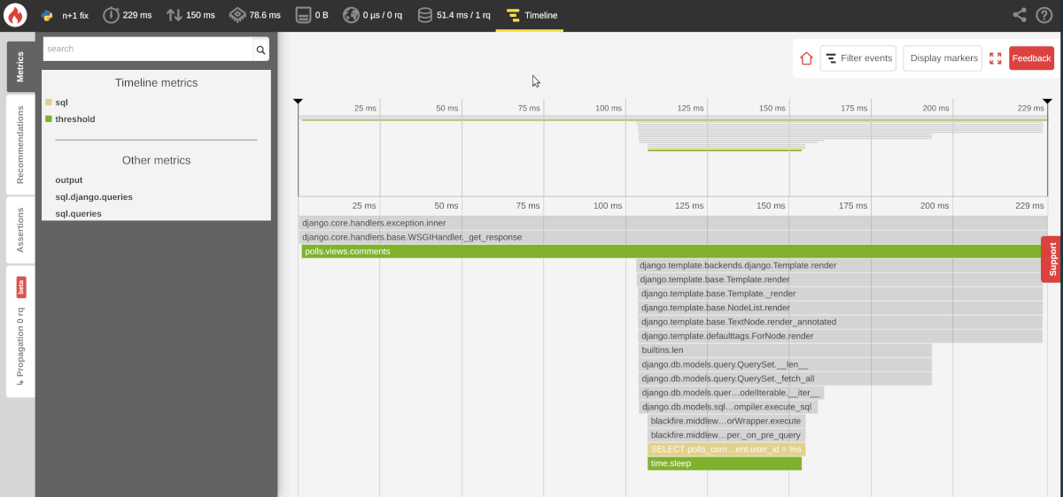1063x497 pixels.
Task: Select the ompiler.execute_sql span
Action: pyautogui.click(x=728, y=407)
